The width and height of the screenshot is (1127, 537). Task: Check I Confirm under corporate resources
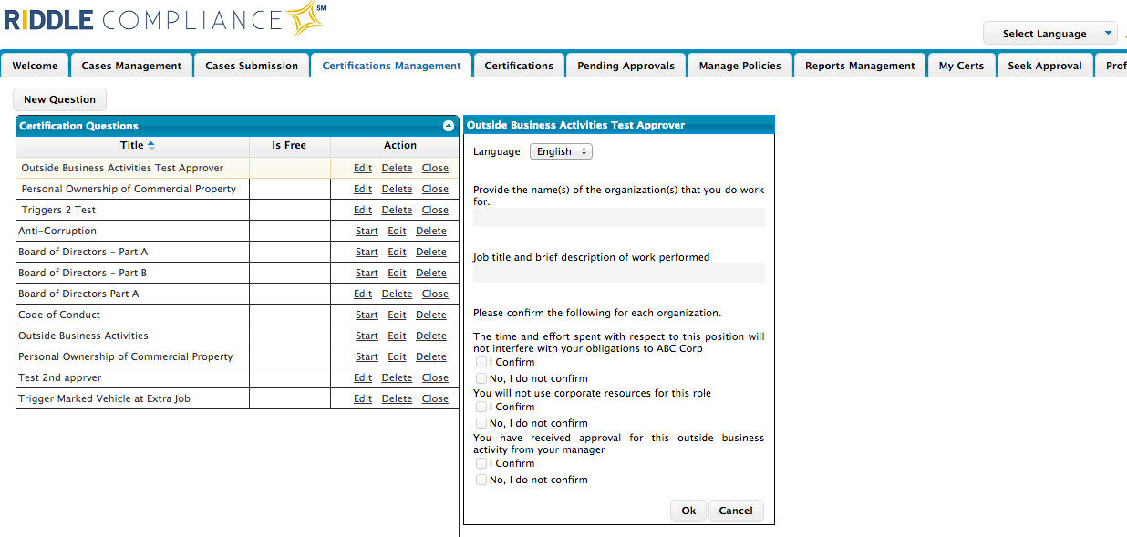(x=481, y=407)
